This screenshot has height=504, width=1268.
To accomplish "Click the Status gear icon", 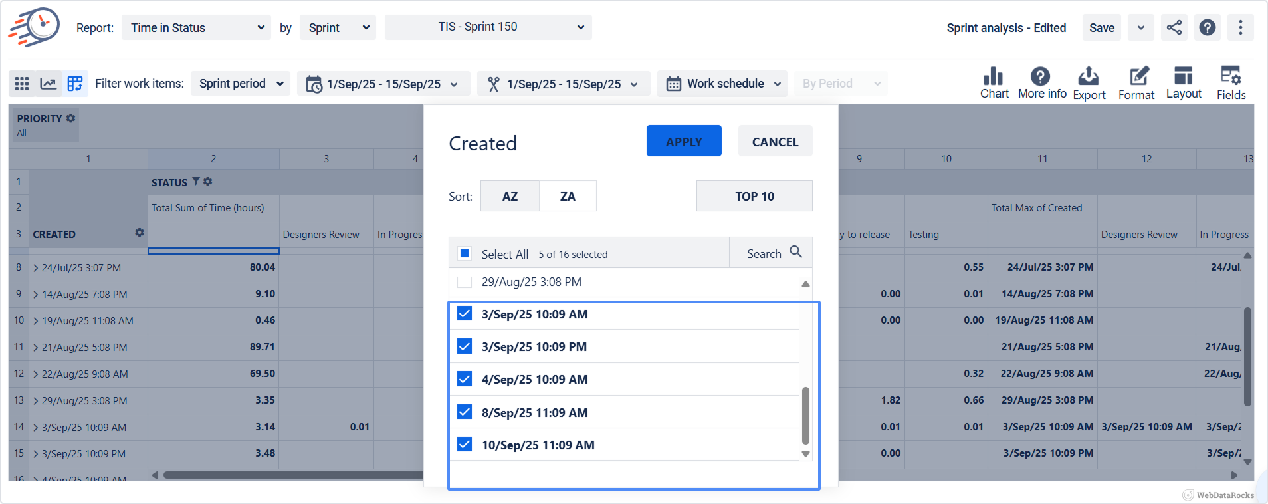I will 208,182.
